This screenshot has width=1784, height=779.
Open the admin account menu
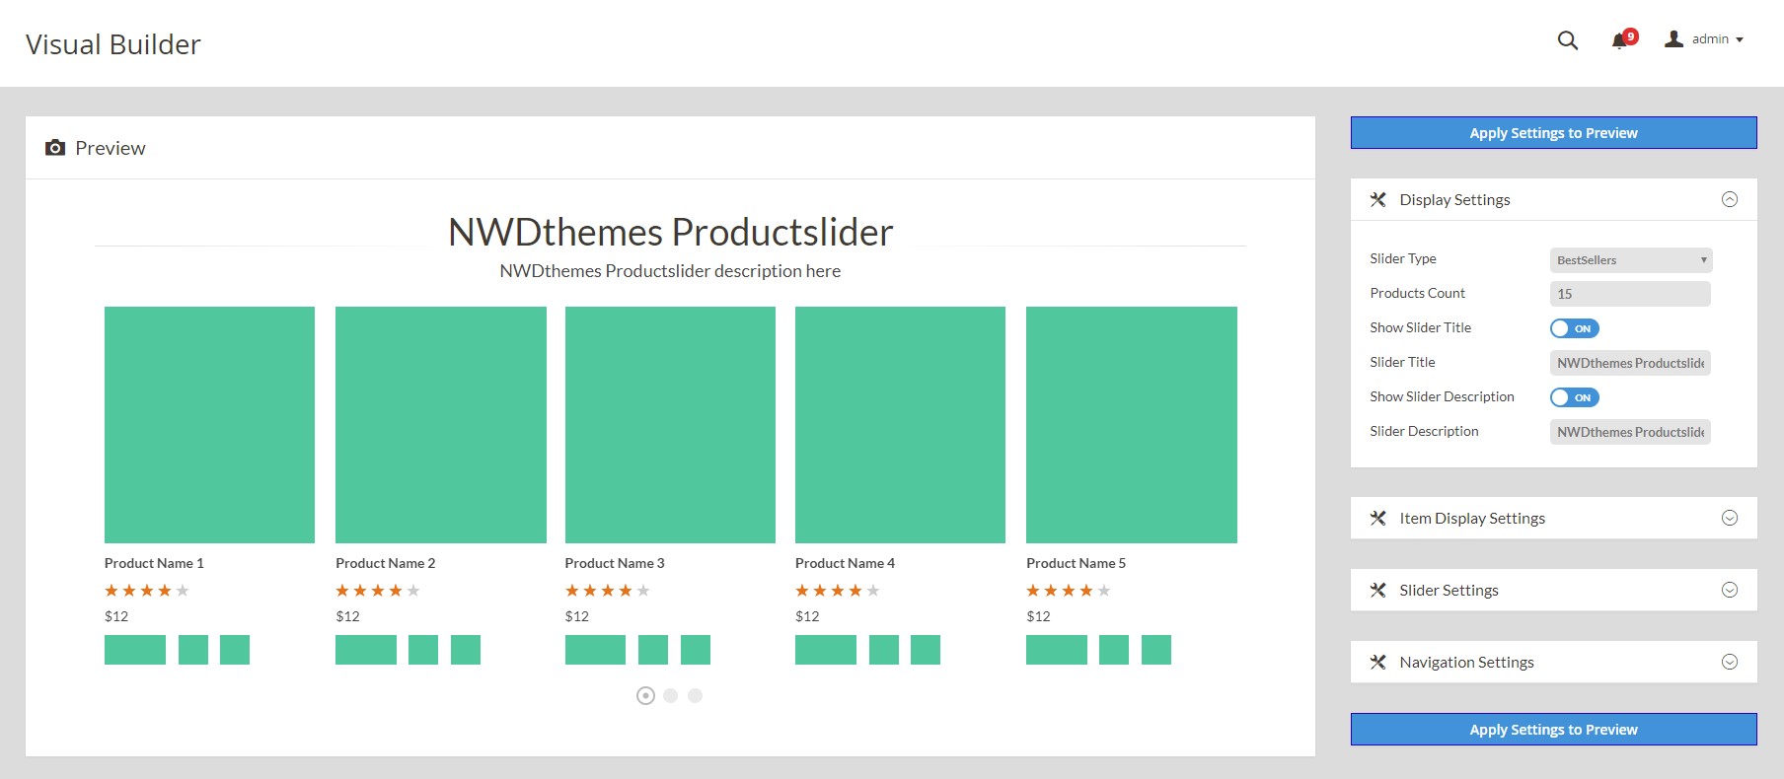pyautogui.click(x=1717, y=39)
